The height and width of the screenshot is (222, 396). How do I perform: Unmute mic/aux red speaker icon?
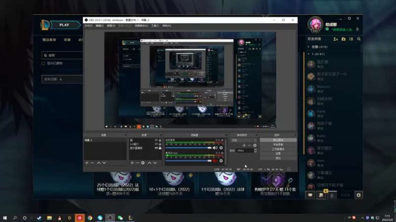215,161
